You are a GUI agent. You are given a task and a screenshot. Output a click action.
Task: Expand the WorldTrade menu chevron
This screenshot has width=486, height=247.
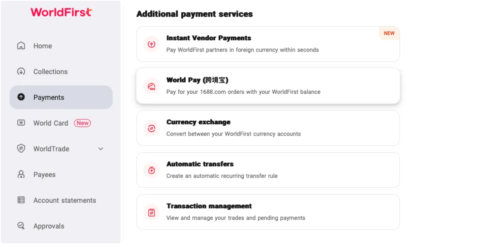pos(101,149)
